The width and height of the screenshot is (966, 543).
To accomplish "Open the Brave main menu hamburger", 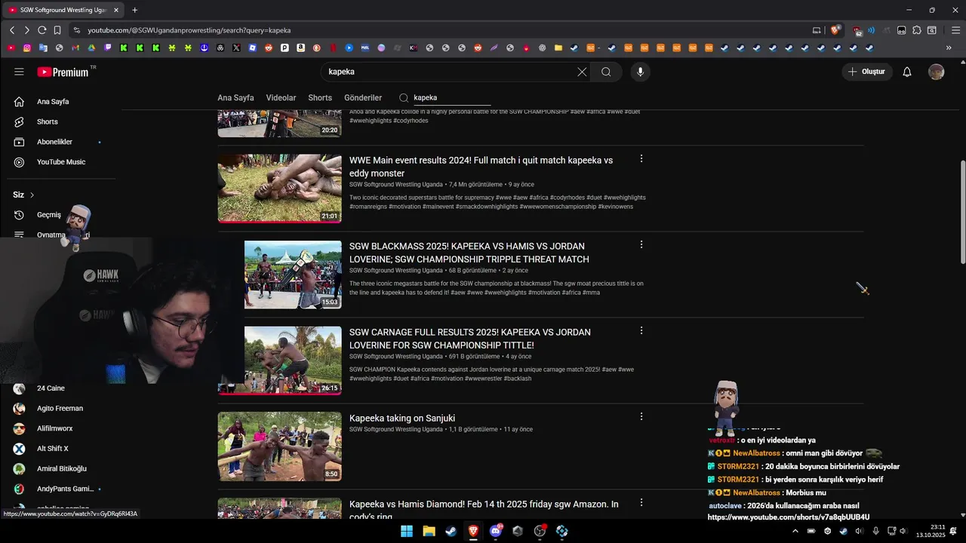I will tap(954, 30).
